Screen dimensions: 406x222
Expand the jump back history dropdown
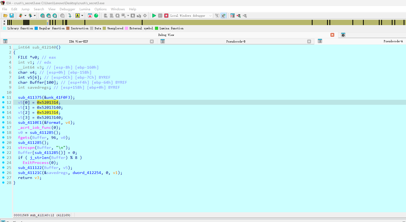click(x=25, y=16)
